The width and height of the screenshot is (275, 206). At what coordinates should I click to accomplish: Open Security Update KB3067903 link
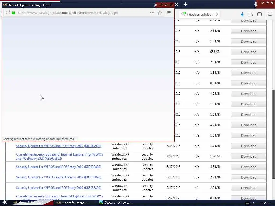[59, 146]
